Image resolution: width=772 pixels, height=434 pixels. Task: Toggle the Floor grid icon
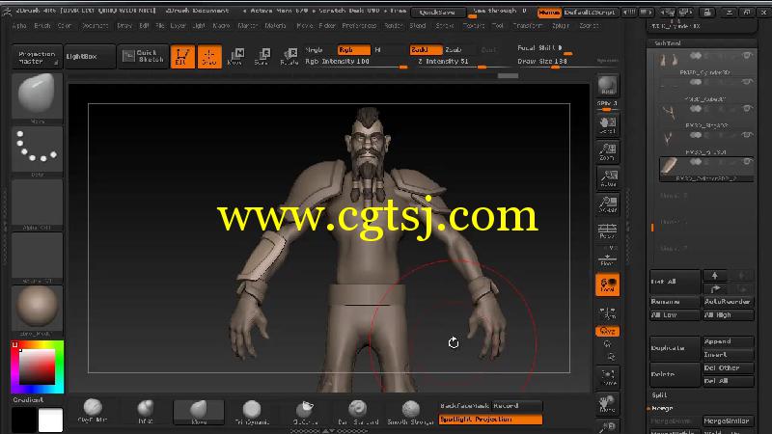[x=608, y=258]
